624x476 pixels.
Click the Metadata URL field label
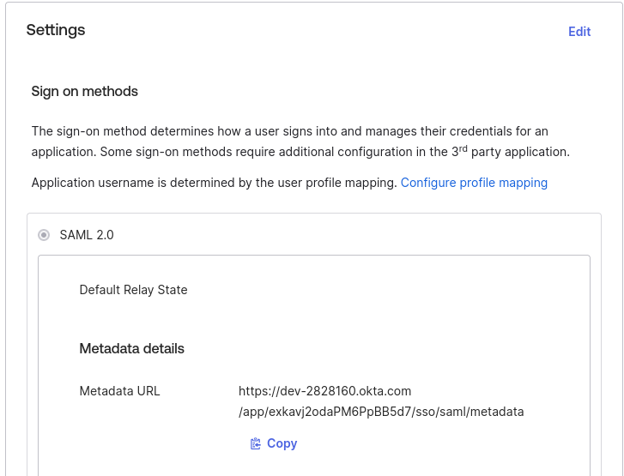(119, 391)
